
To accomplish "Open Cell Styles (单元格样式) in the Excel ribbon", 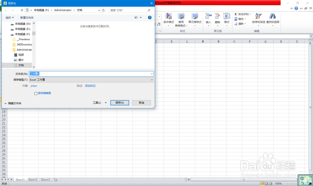I will [195, 20].
